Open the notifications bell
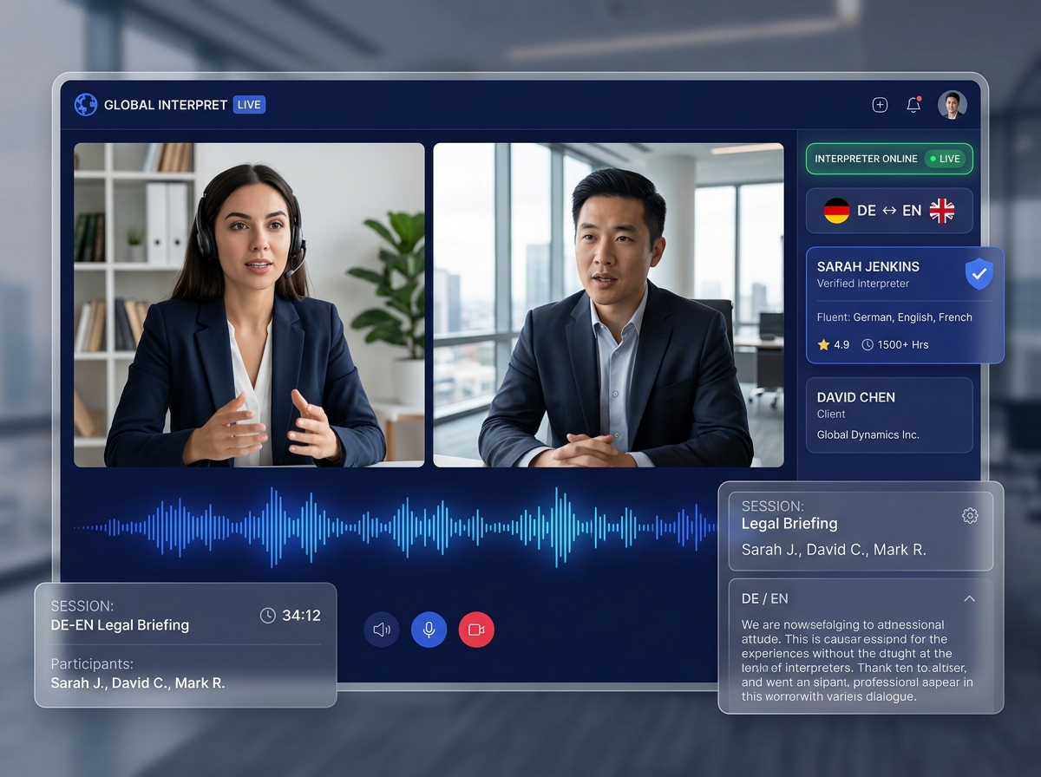The height and width of the screenshot is (777, 1041). click(913, 105)
